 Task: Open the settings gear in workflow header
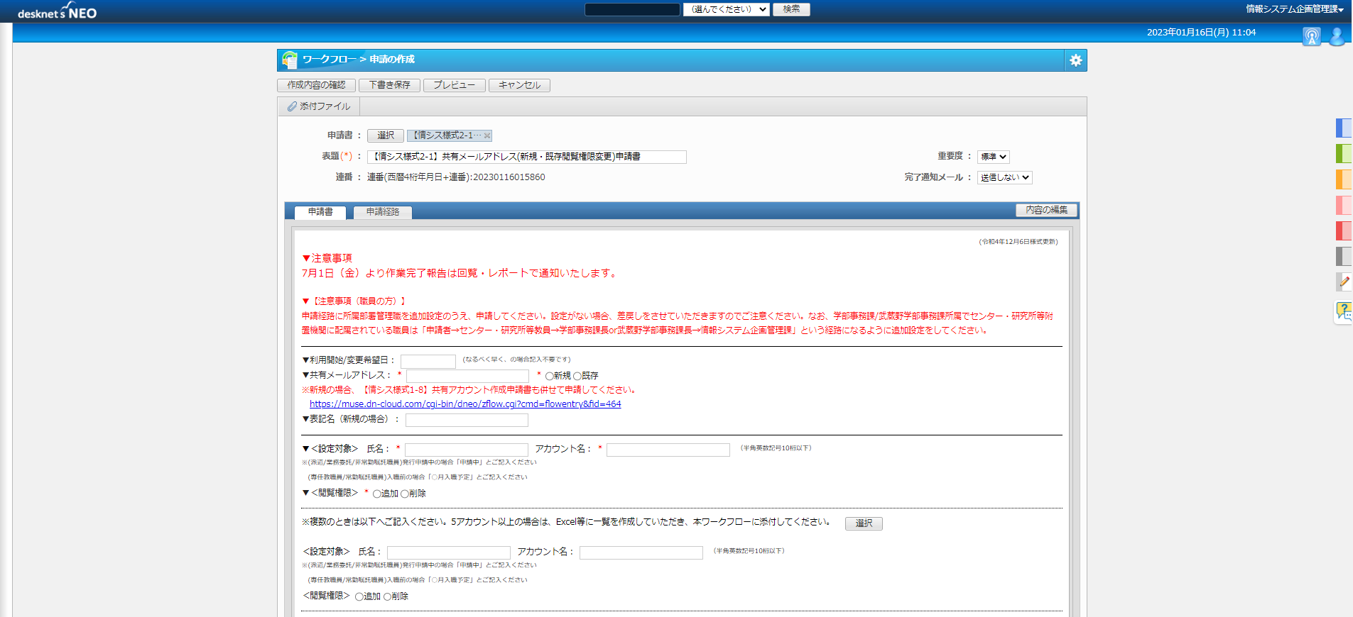click(x=1075, y=60)
